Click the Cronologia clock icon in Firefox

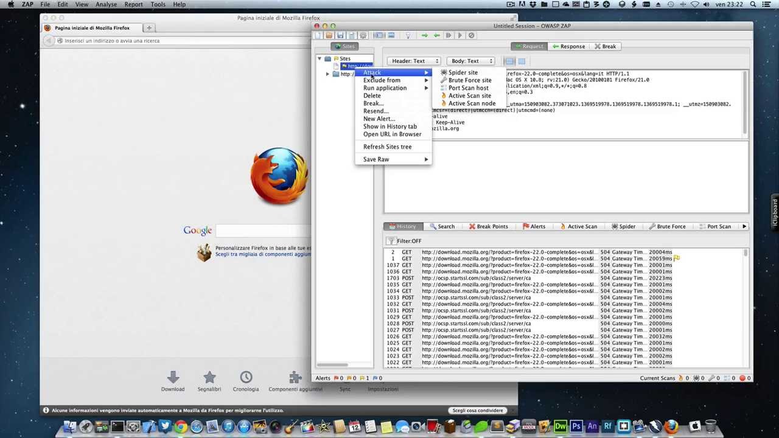click(246, 377)
